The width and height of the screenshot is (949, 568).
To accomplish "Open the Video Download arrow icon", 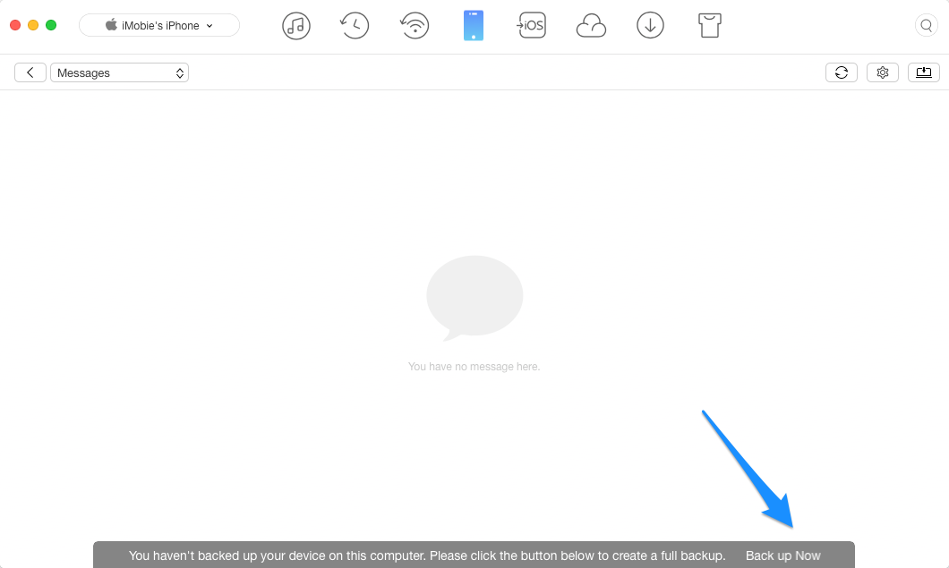I will (x=650, y=25).
